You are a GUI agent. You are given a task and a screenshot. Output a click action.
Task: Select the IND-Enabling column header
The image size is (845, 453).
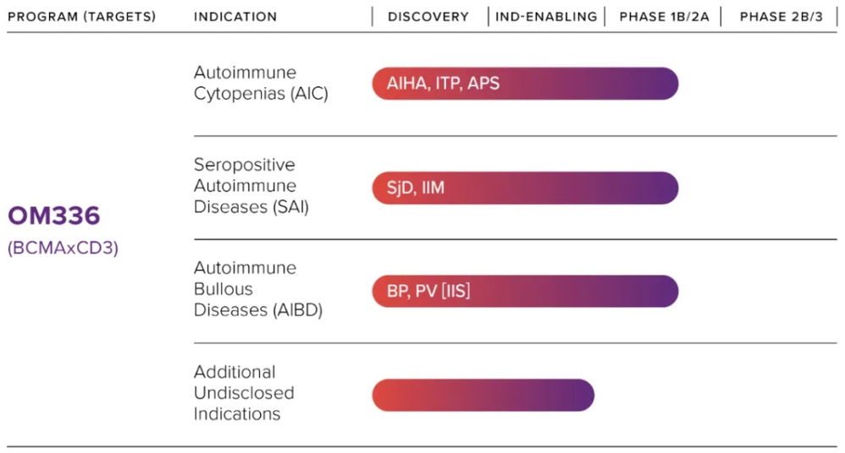546,17
